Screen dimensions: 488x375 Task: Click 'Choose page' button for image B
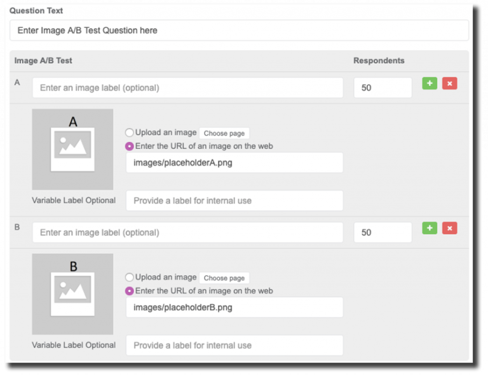[x=224, y=278]
